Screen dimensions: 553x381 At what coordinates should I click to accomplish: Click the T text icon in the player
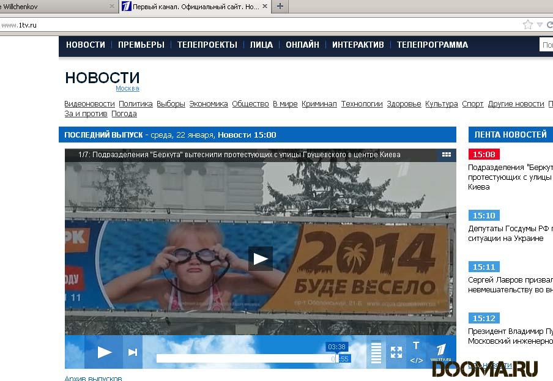click(x=417, y=346)
